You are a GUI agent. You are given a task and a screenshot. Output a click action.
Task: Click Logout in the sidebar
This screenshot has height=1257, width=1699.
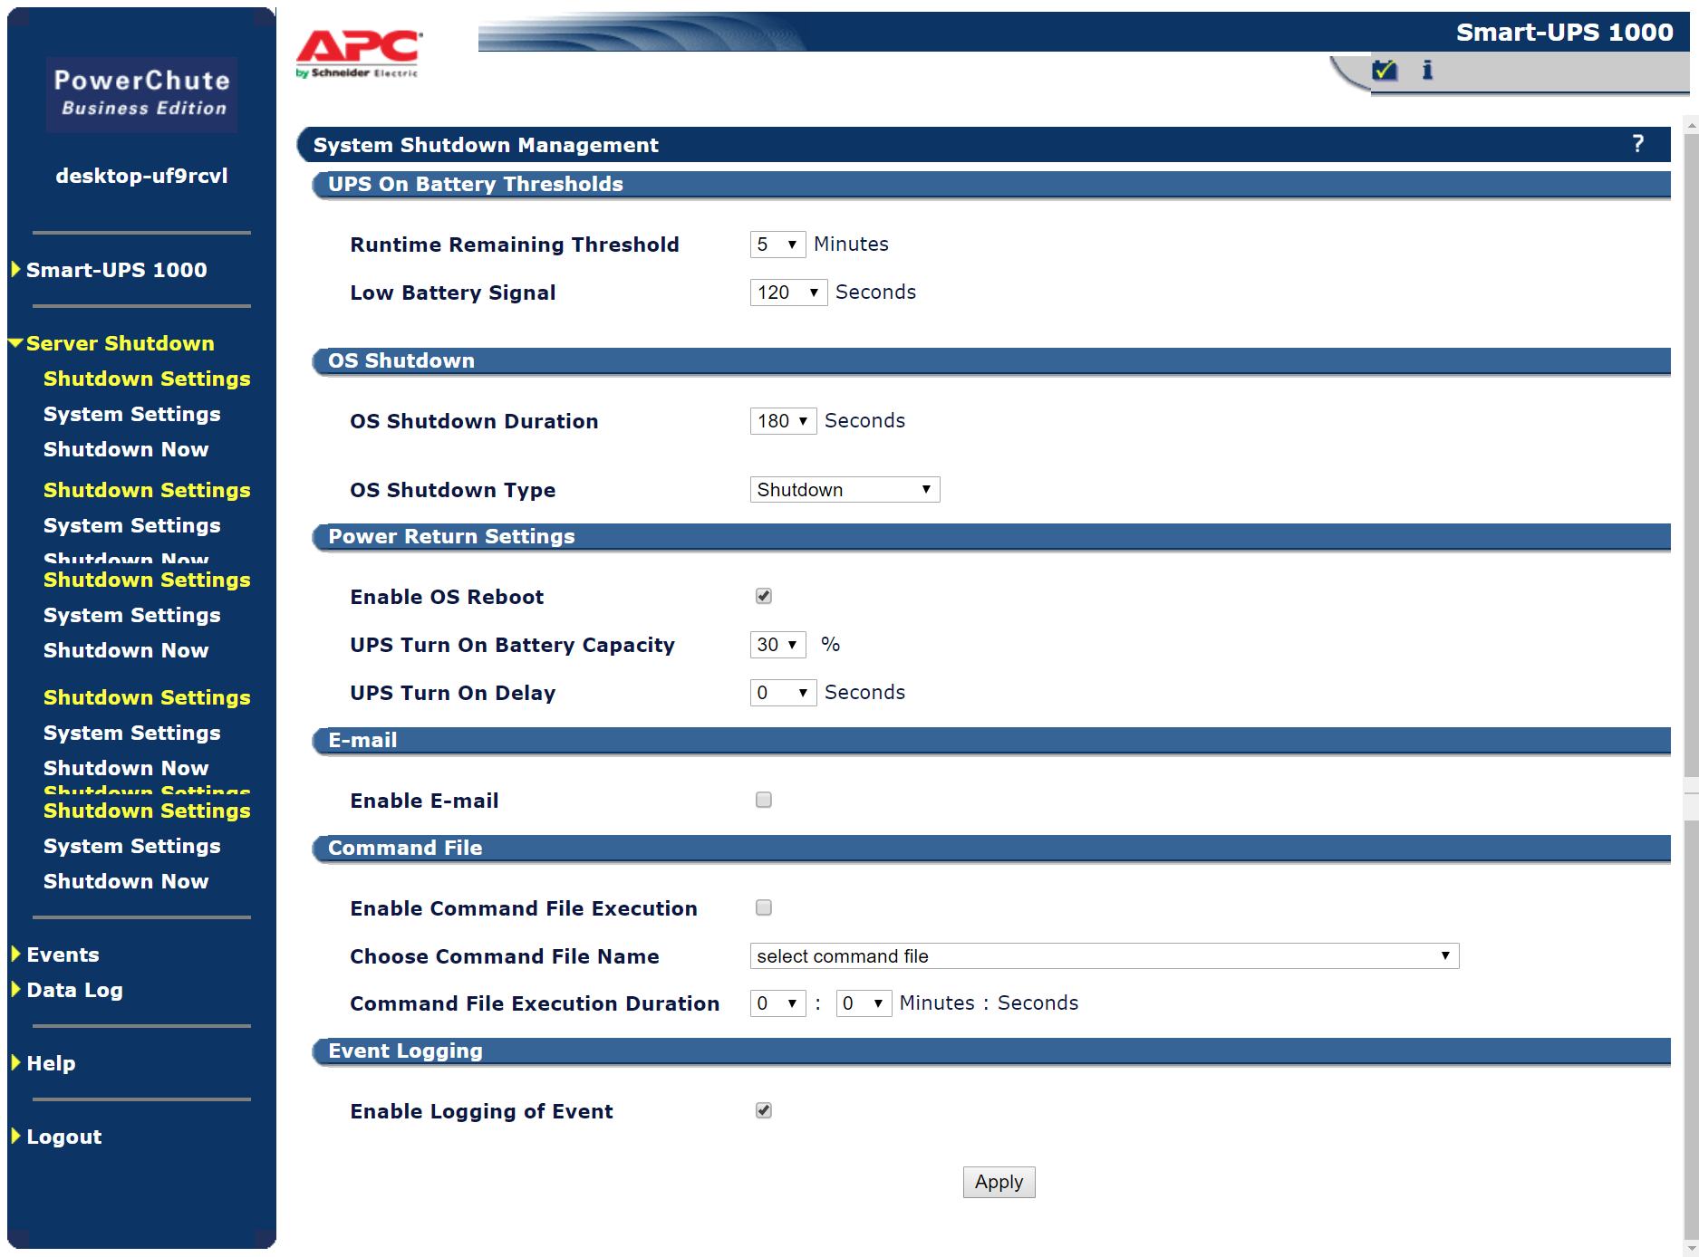(56, 1137)
